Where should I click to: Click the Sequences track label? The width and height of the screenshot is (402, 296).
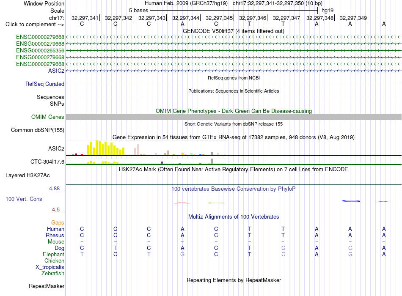coord(50,97)
